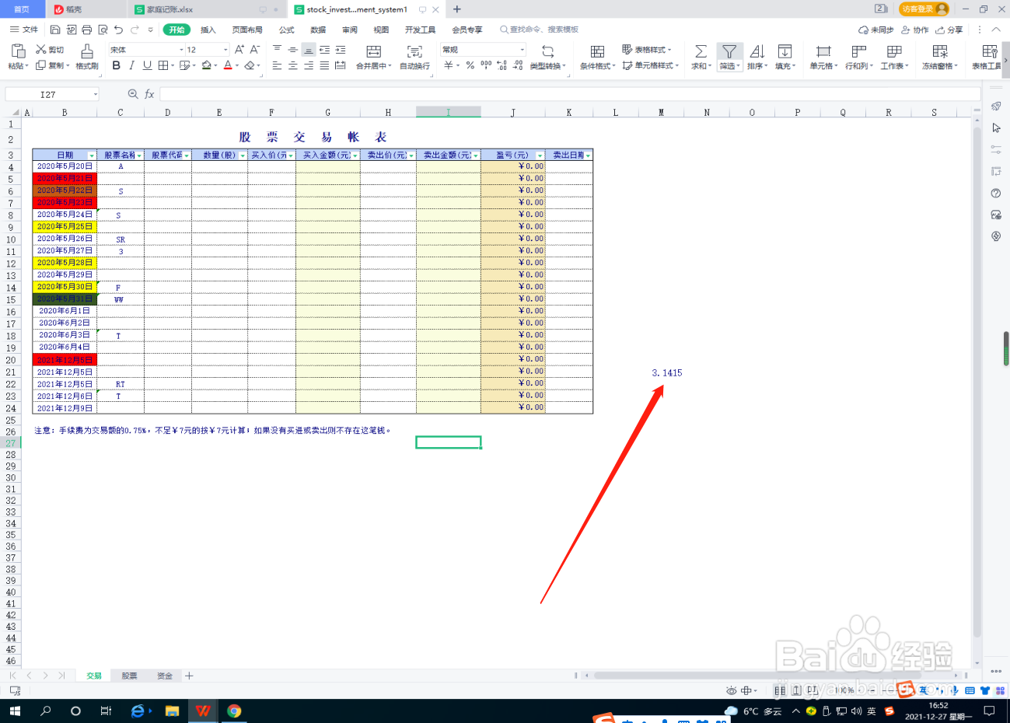The image size is (1010, 723).
Task: Switch to the 资金 sheet tab
Action: pyautogui.click(x=165, y=676)
